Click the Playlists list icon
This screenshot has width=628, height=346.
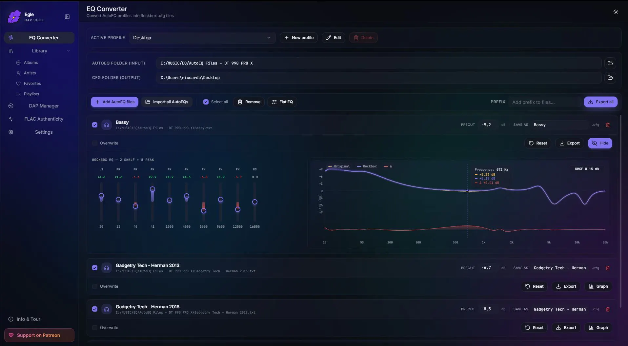[x=18, y=94]
